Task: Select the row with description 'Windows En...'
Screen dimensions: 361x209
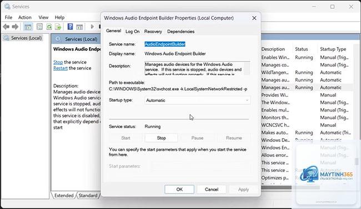Action: pyautogui.click(x=307, y=147)
